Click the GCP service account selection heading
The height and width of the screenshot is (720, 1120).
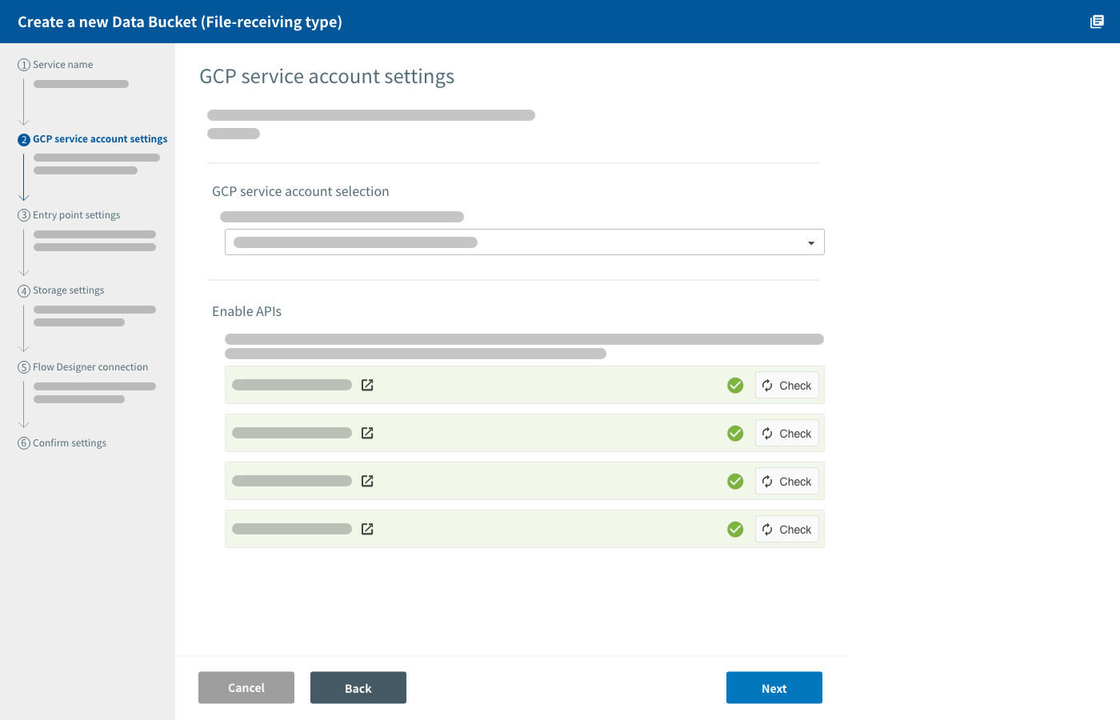301,191
